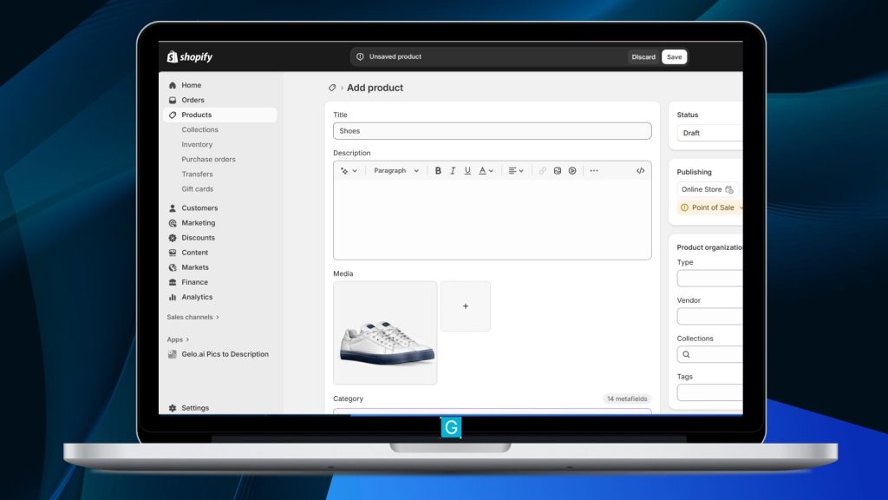Open the Paragraph style dropdown
The image size is (888, 500).
tap(396, 171)
